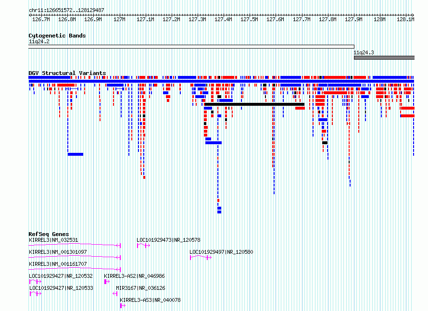Click the KIRREL3-AS2 gene glyph
This screenshot has height=311, width=428.
click(x=107, y=282)
